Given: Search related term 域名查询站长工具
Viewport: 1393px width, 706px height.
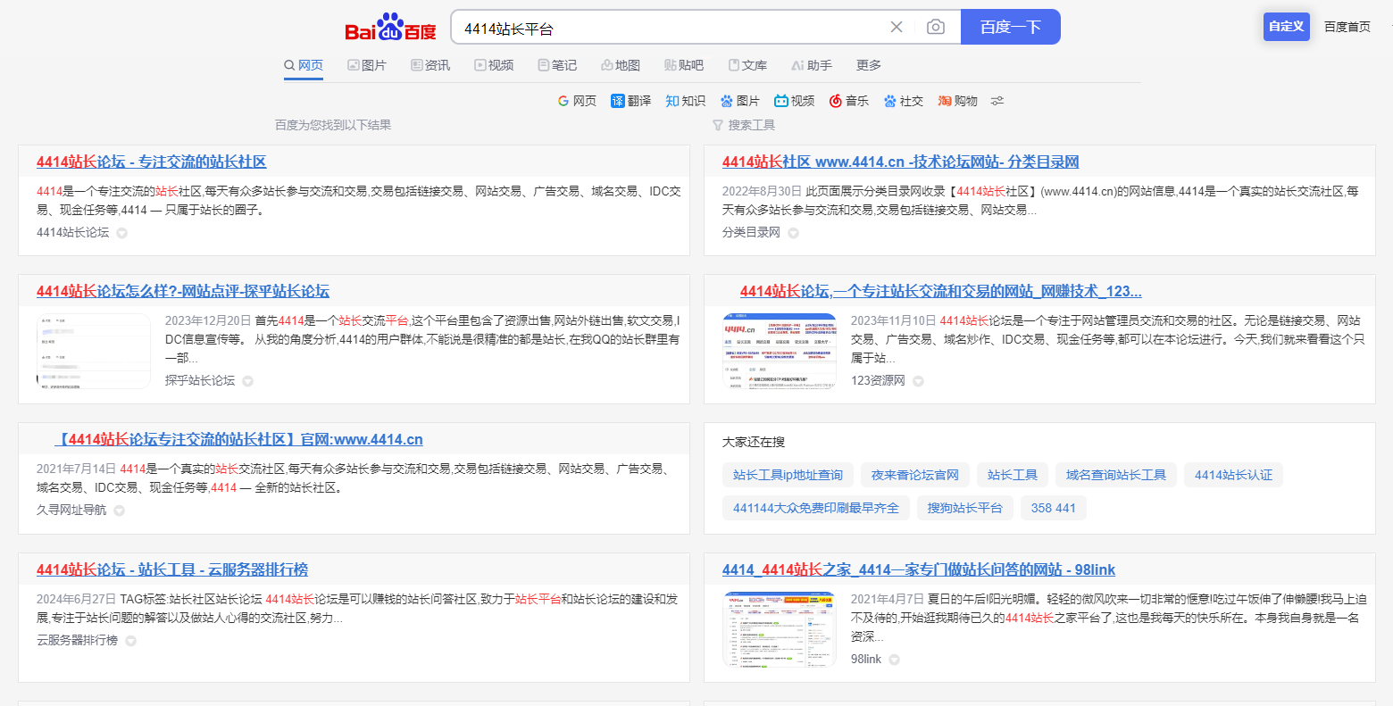Looking at the screenshot, I should pyautogui.click(x=1116, y=475).
